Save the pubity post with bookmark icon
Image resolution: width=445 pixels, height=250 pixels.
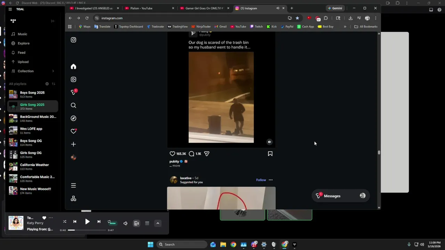click(x=270, y=153)
